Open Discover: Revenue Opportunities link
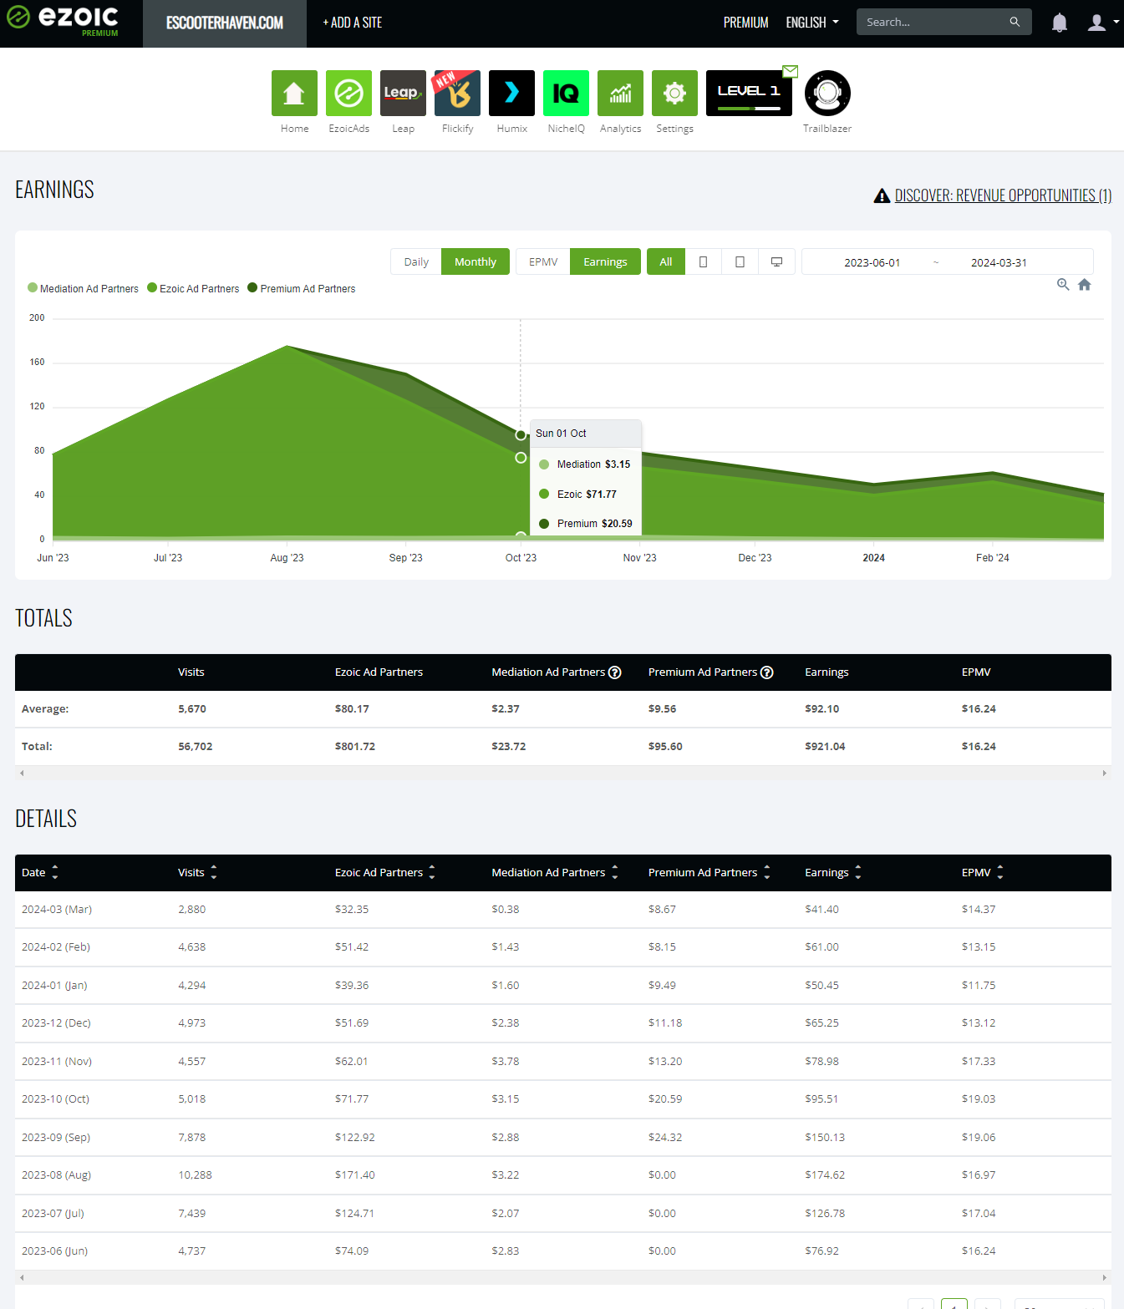This screenshot has width=1124, height=1309. (1003, 195)
